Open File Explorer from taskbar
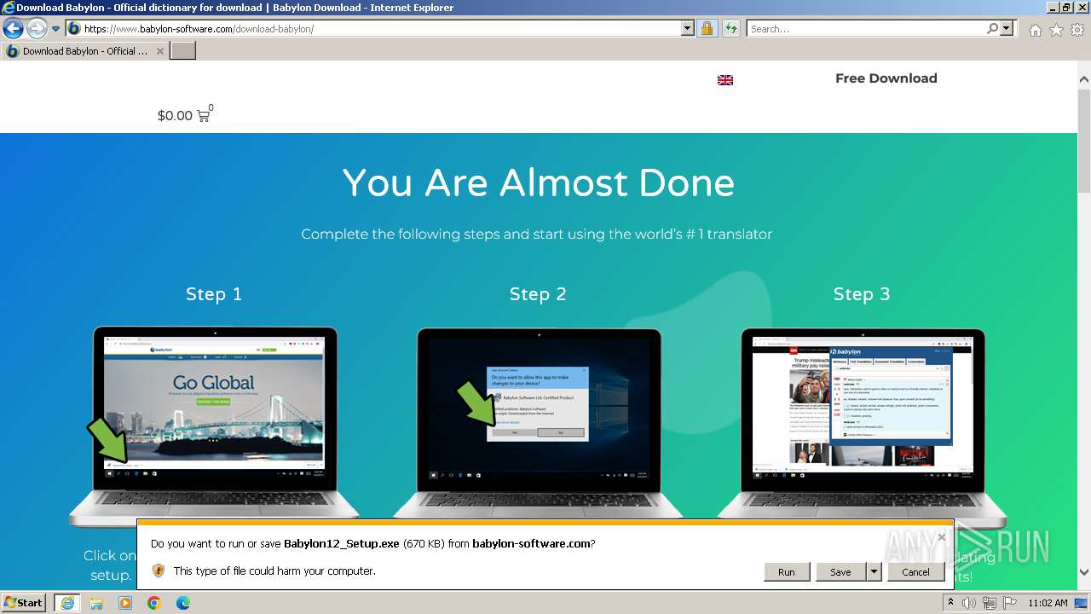This screenshot has width=1091, height=614. [96, 603]
